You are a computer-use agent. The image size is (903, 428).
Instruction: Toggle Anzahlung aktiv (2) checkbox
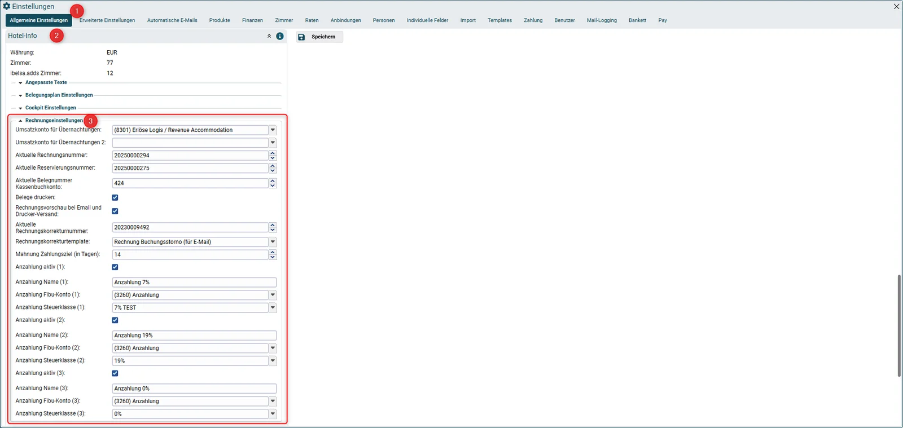point(115,320)
